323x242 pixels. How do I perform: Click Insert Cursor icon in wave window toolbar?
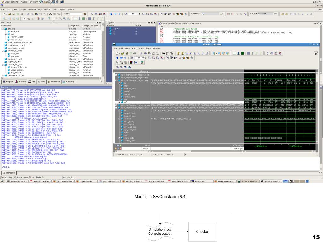(x=179, y=53)
